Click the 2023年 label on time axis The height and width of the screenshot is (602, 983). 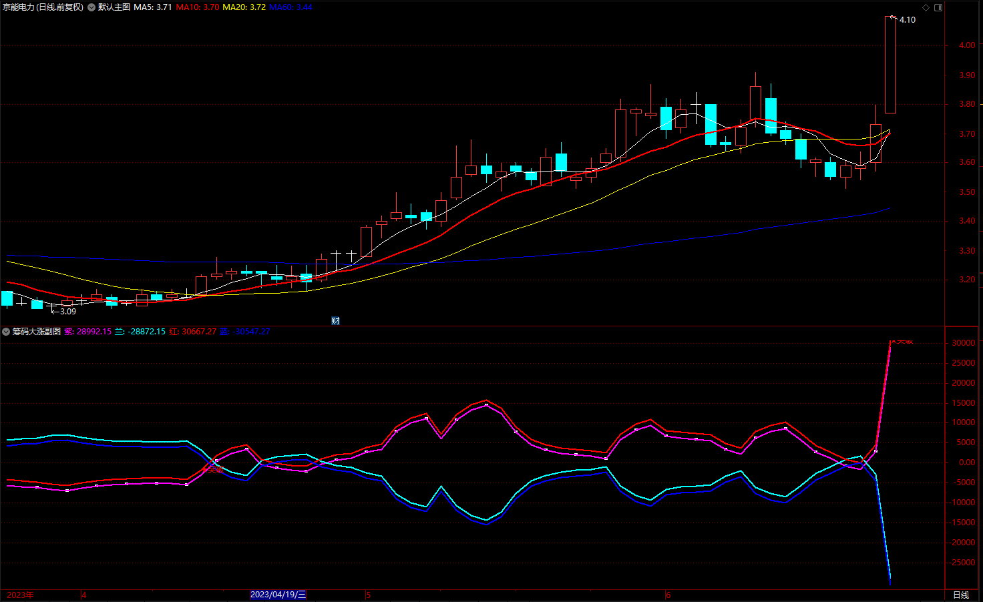[x=20, y=595]
